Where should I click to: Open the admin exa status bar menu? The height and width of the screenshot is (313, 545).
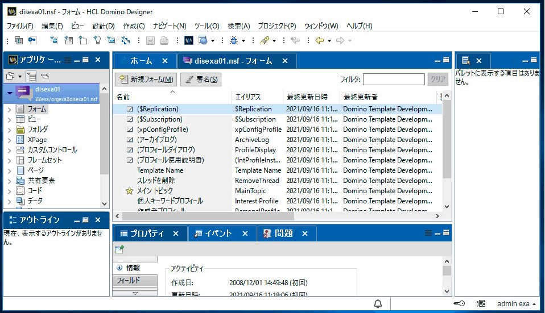pyautogui.click(x=517, y=304)
